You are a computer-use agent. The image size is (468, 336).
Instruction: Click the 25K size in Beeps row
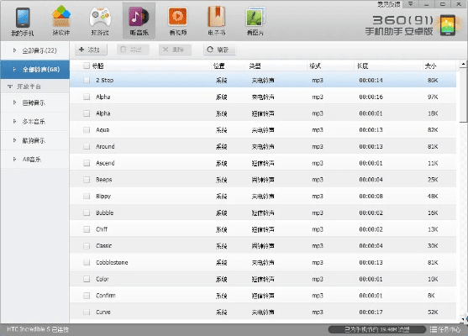tap(433, 180)
